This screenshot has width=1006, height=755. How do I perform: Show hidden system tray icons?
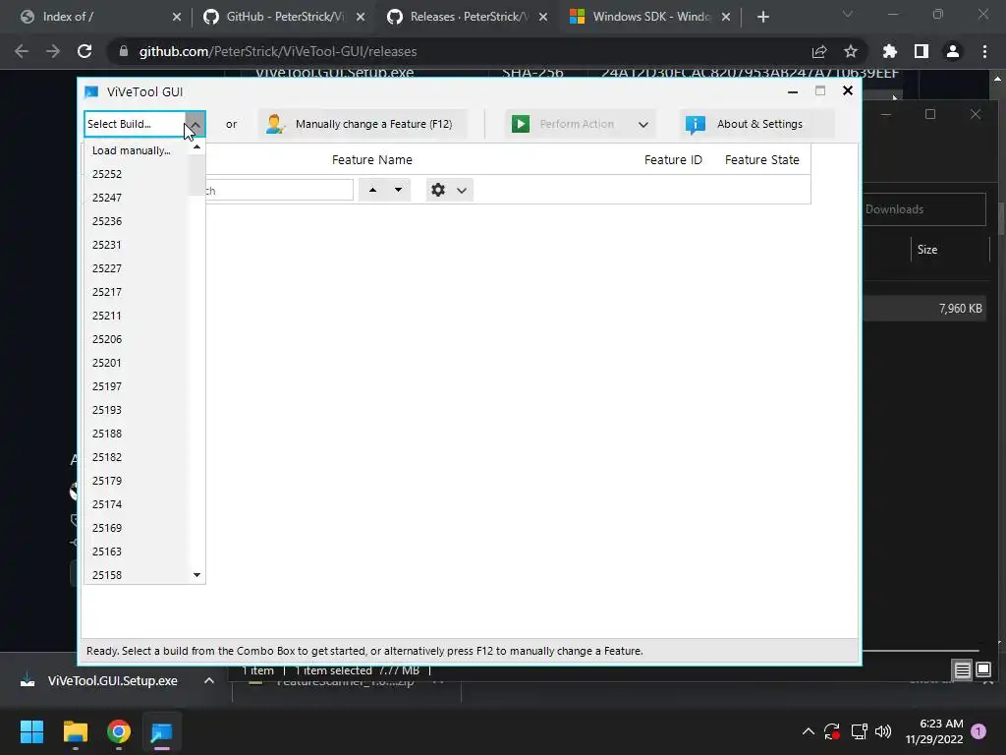point(809,731)
